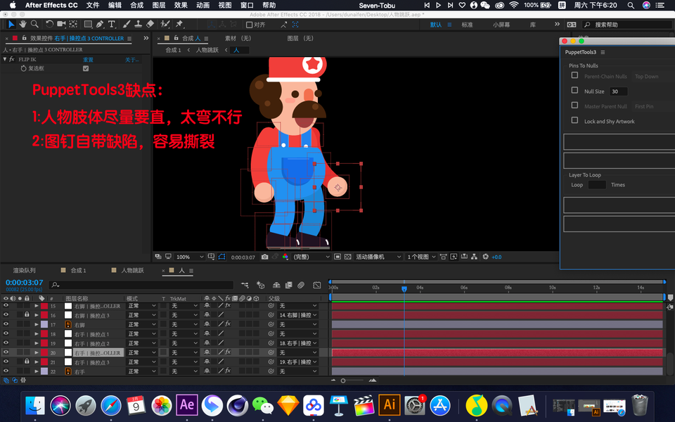
Task: Take a snapshot with camera icon
Action: (x=265, y=257)
